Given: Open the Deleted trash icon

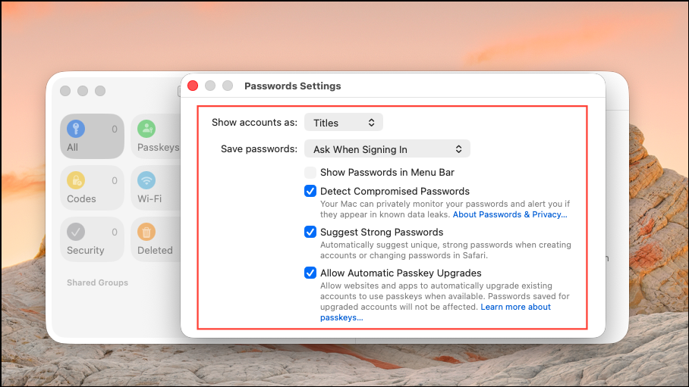Looking at the screenshot, I should 146,232.
